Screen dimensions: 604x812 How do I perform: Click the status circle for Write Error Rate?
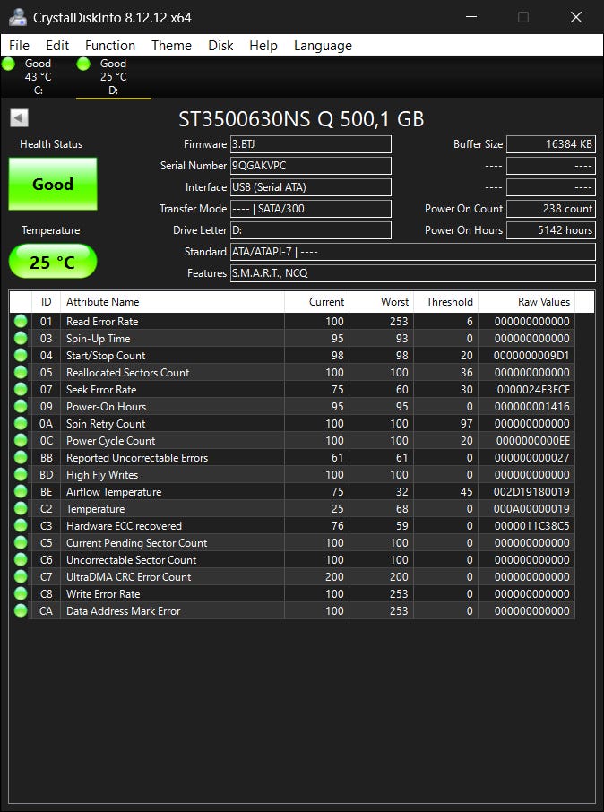[21, 594]
